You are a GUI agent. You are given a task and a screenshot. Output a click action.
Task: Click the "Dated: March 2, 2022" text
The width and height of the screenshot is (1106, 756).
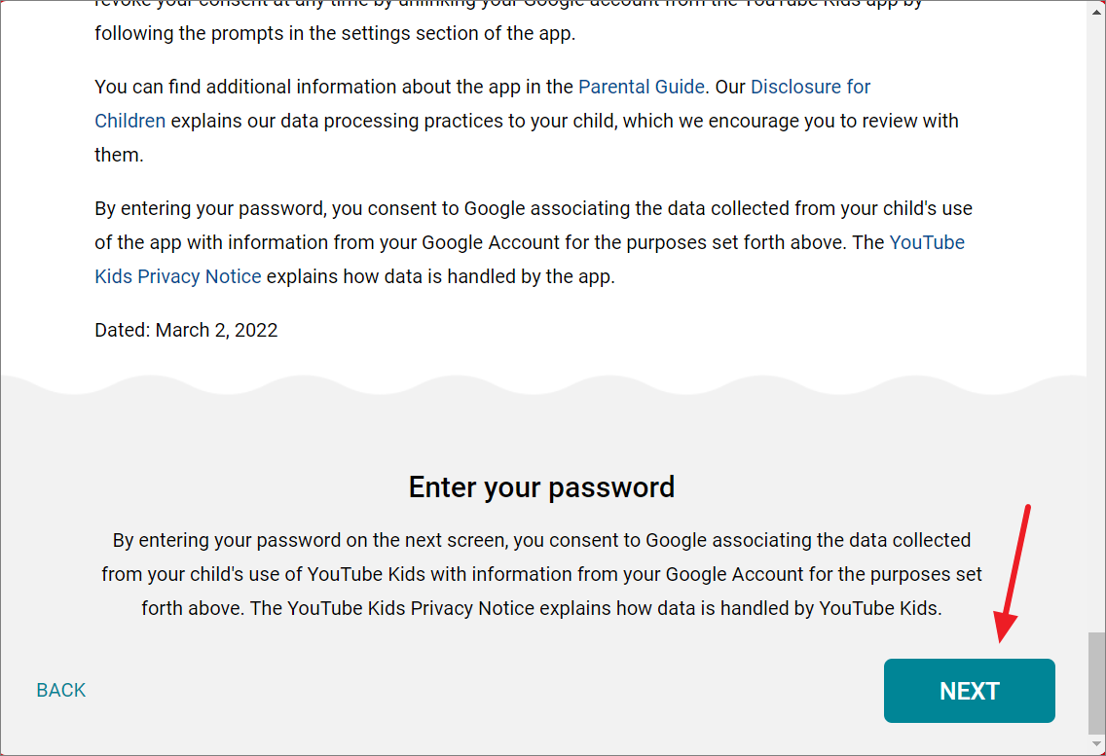185,330
